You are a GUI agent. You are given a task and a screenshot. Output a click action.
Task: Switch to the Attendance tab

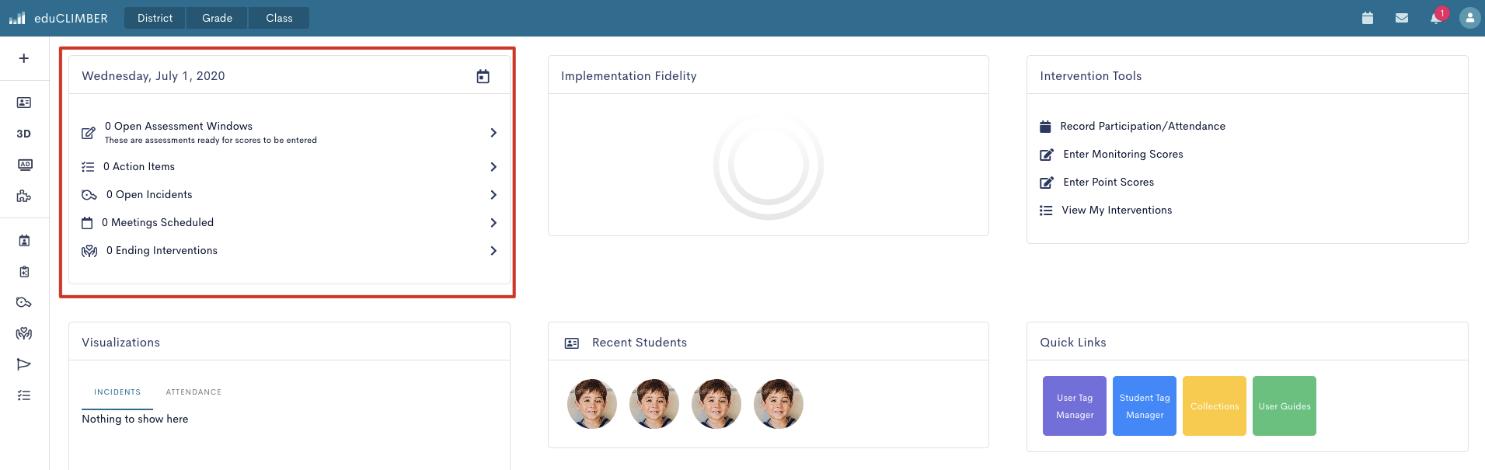pyautogui.click(x=193, y=392)
